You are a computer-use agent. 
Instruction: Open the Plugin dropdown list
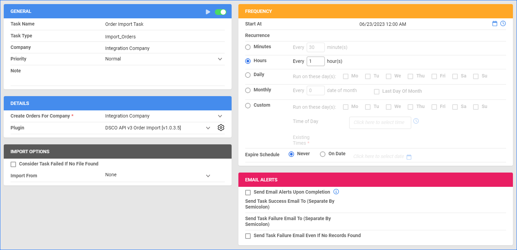[208, 128]
